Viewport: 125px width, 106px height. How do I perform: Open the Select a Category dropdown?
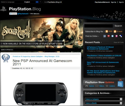(104, 99)
